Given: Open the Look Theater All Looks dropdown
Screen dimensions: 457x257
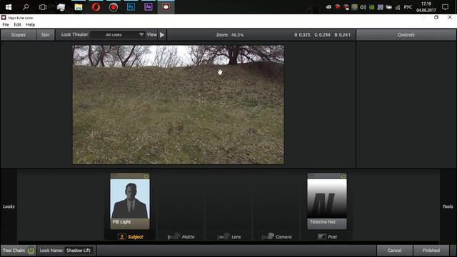Looking at the screenshot, I should (117, 35).
